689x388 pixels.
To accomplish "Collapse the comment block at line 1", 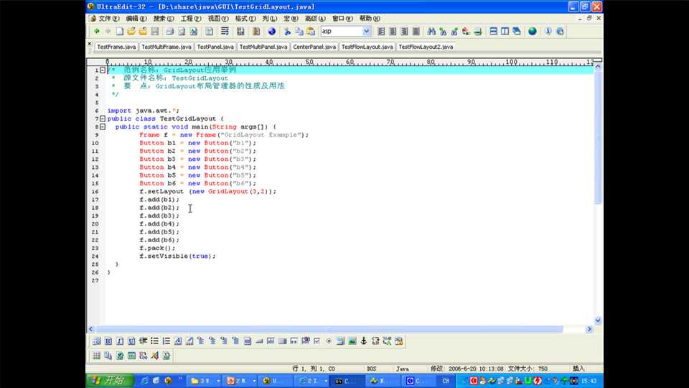I will (x=103, y=70).
